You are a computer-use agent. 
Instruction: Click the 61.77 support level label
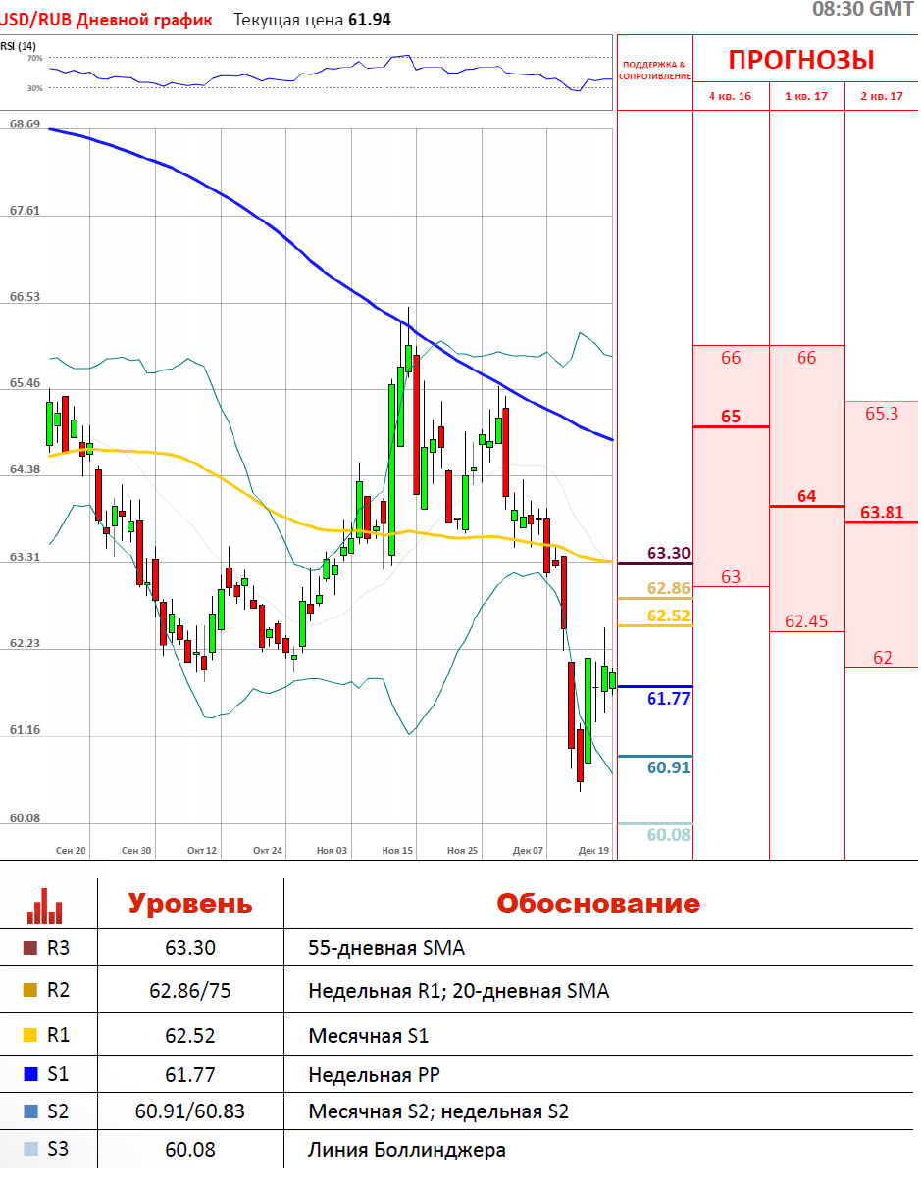(669, 698)
